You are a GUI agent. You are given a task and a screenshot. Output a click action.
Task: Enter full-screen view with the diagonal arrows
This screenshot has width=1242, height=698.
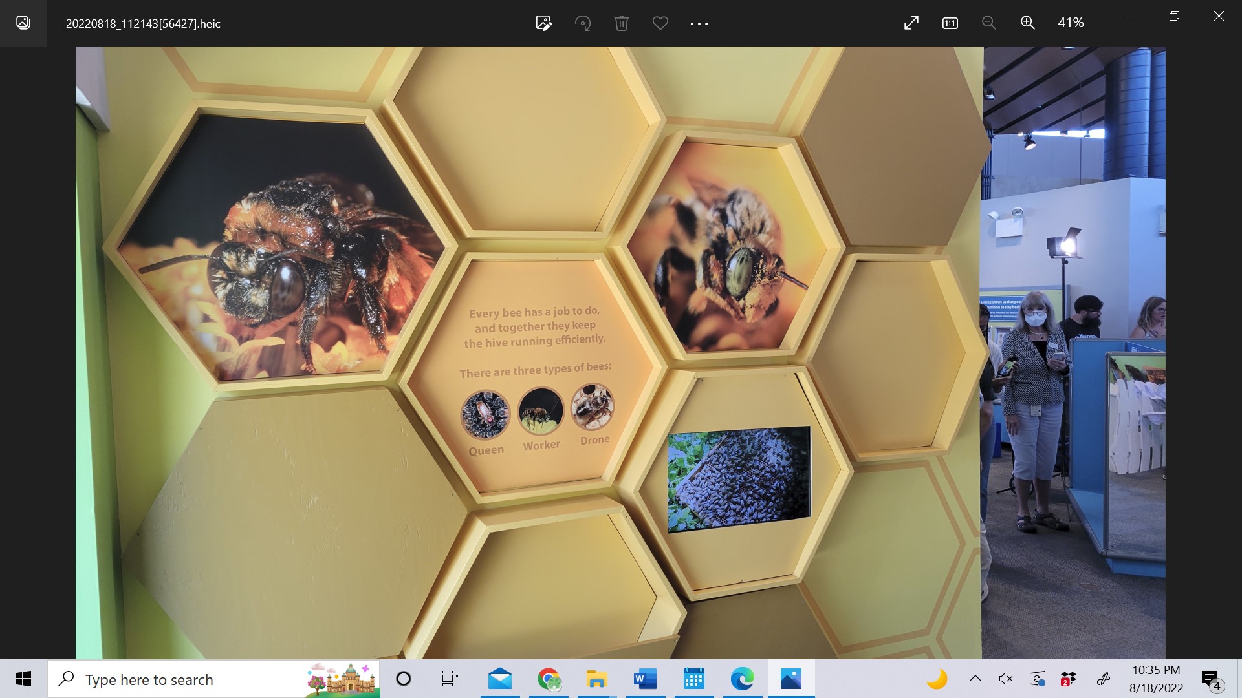pos(911,23)
